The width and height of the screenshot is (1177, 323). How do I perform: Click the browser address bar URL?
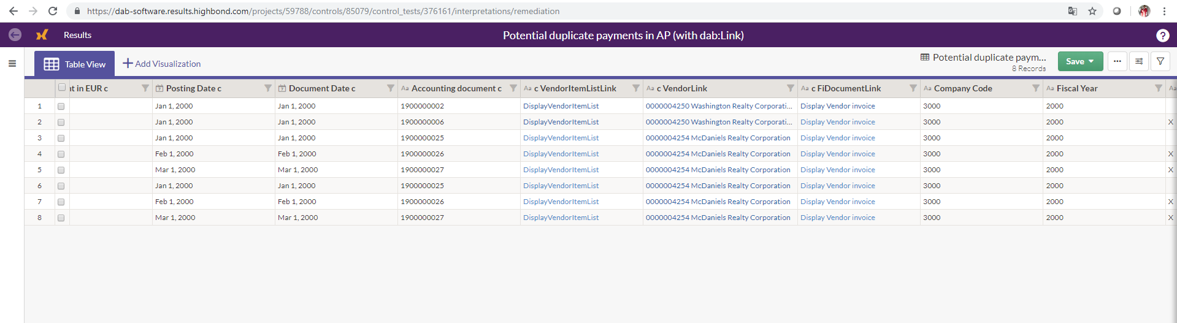tap(323, 11)
